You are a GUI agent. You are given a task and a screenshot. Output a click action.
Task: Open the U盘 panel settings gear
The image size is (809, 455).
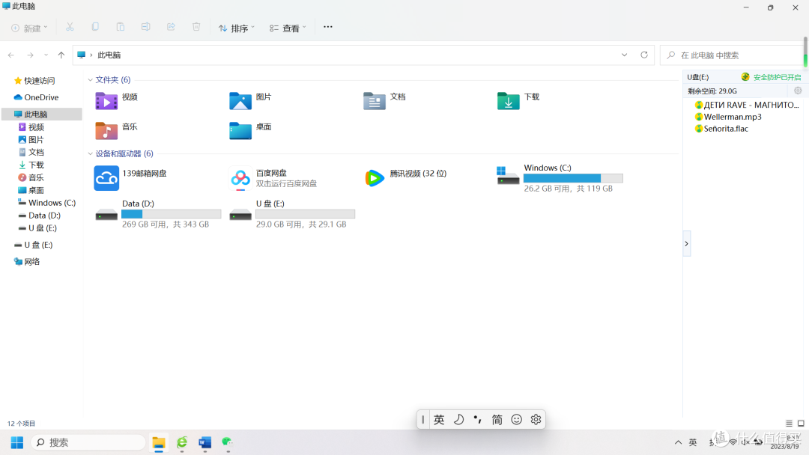798,91
